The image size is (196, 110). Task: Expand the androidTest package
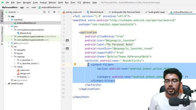[x=12, y=36]
